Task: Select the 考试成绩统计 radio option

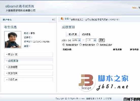Action: point(63,45)
